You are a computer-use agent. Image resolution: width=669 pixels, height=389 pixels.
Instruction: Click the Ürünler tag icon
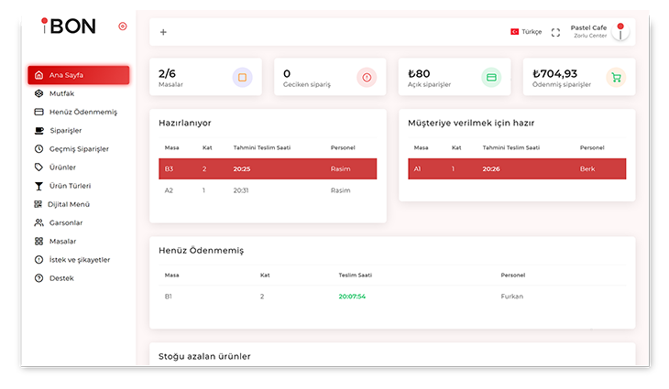[x=38, y=167]
